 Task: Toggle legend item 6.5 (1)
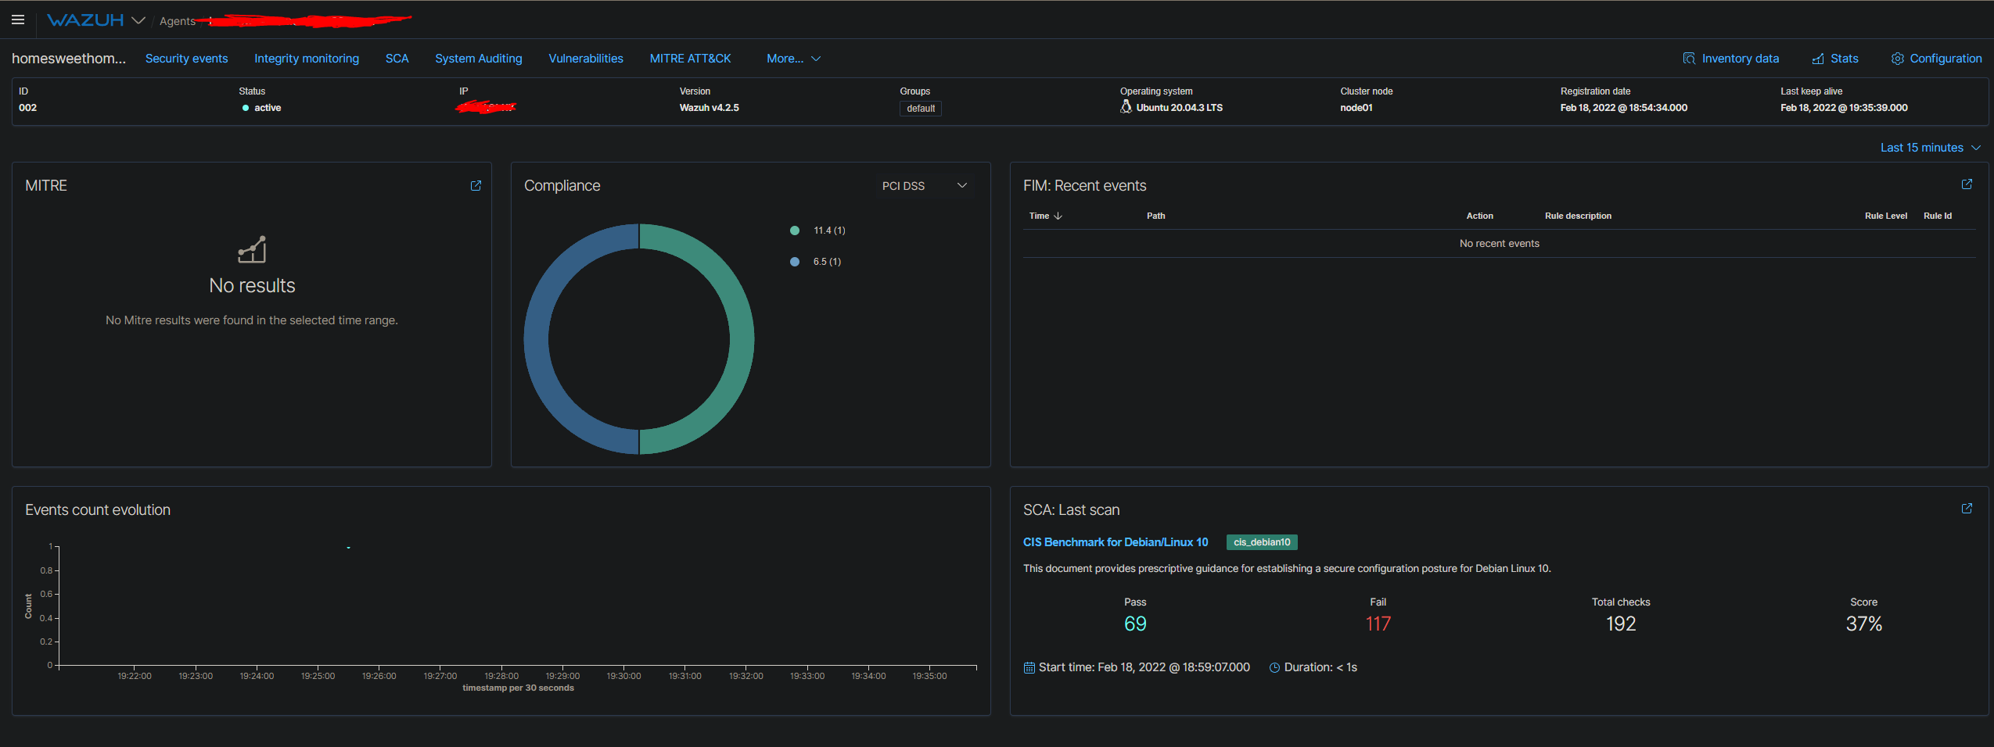pos(816,262)
